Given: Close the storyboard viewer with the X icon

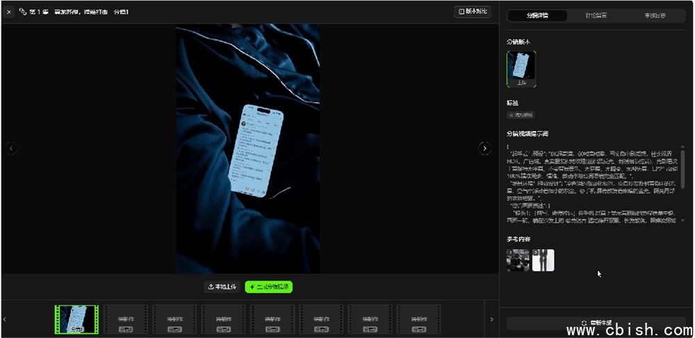Looking at the screenshot, I should click(9, 12).
